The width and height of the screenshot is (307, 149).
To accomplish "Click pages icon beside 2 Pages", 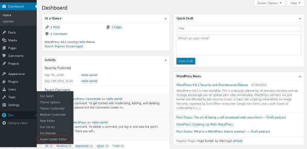I will [x=108, y=27].
